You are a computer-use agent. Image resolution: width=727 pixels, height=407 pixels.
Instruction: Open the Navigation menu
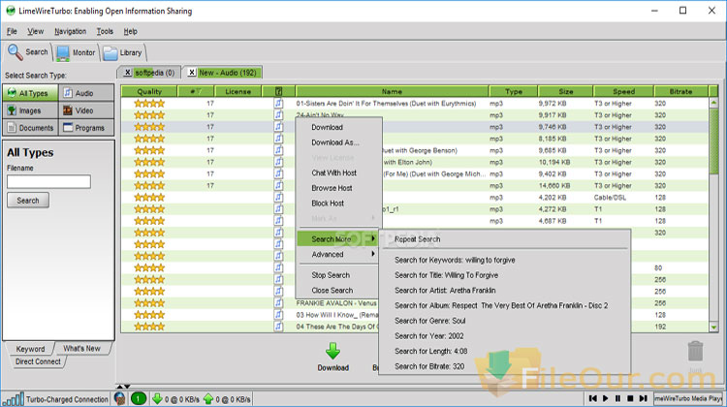pyautogui.click(x=70, y=32)
